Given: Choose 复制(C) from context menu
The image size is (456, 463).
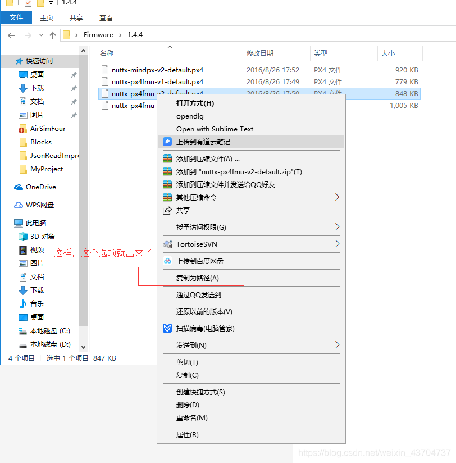Looking at the screenshot, I should pyautogui.click(x=251, y=375).
